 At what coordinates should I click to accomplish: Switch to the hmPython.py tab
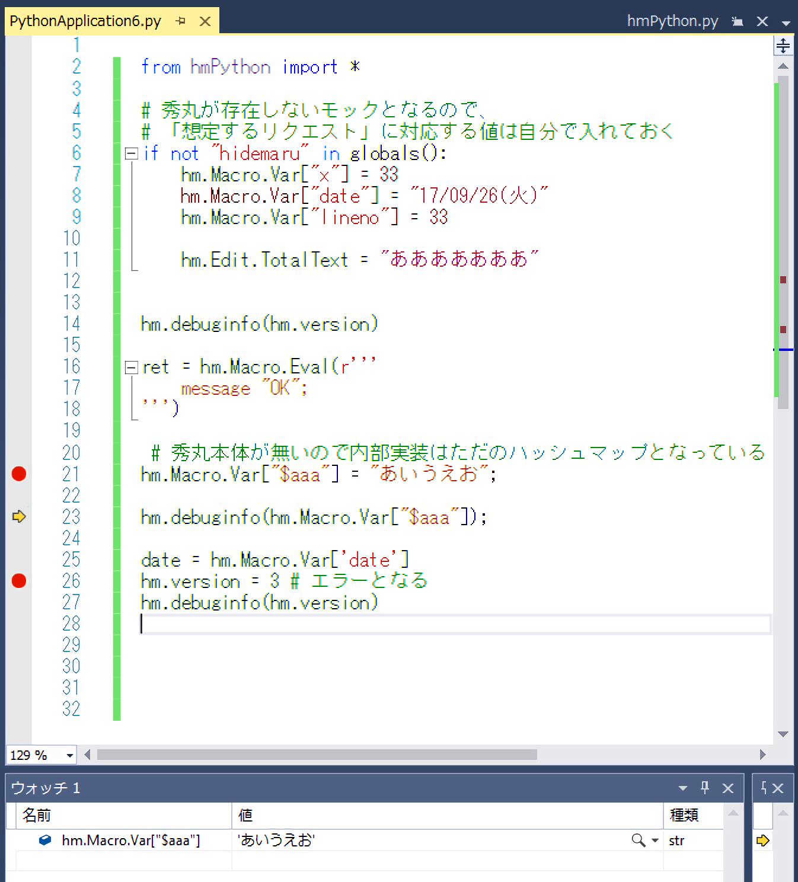click(x=672, y=21)
